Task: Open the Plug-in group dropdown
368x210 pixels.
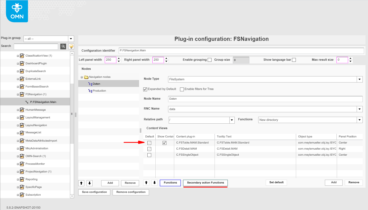Action: [x=71, y=39]
